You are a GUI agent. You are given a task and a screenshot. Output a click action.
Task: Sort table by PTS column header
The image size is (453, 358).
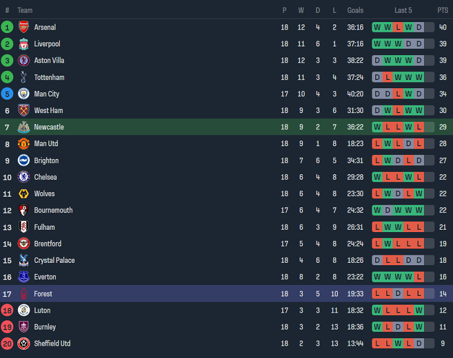(x=443, y=10)
